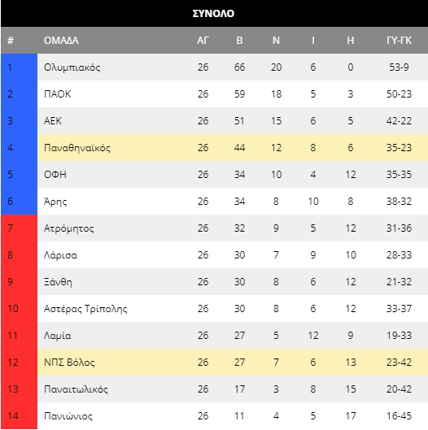Click the blue position 1 cell

click(20, 67)
